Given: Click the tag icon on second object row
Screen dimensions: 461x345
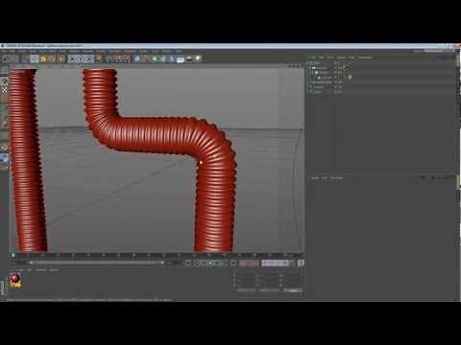Looking at the screenshot, I should pos(346,68).
